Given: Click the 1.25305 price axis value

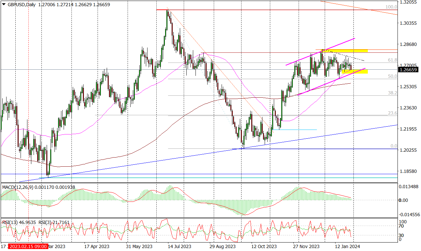Looking at the screenshot, I should (408, 87).
